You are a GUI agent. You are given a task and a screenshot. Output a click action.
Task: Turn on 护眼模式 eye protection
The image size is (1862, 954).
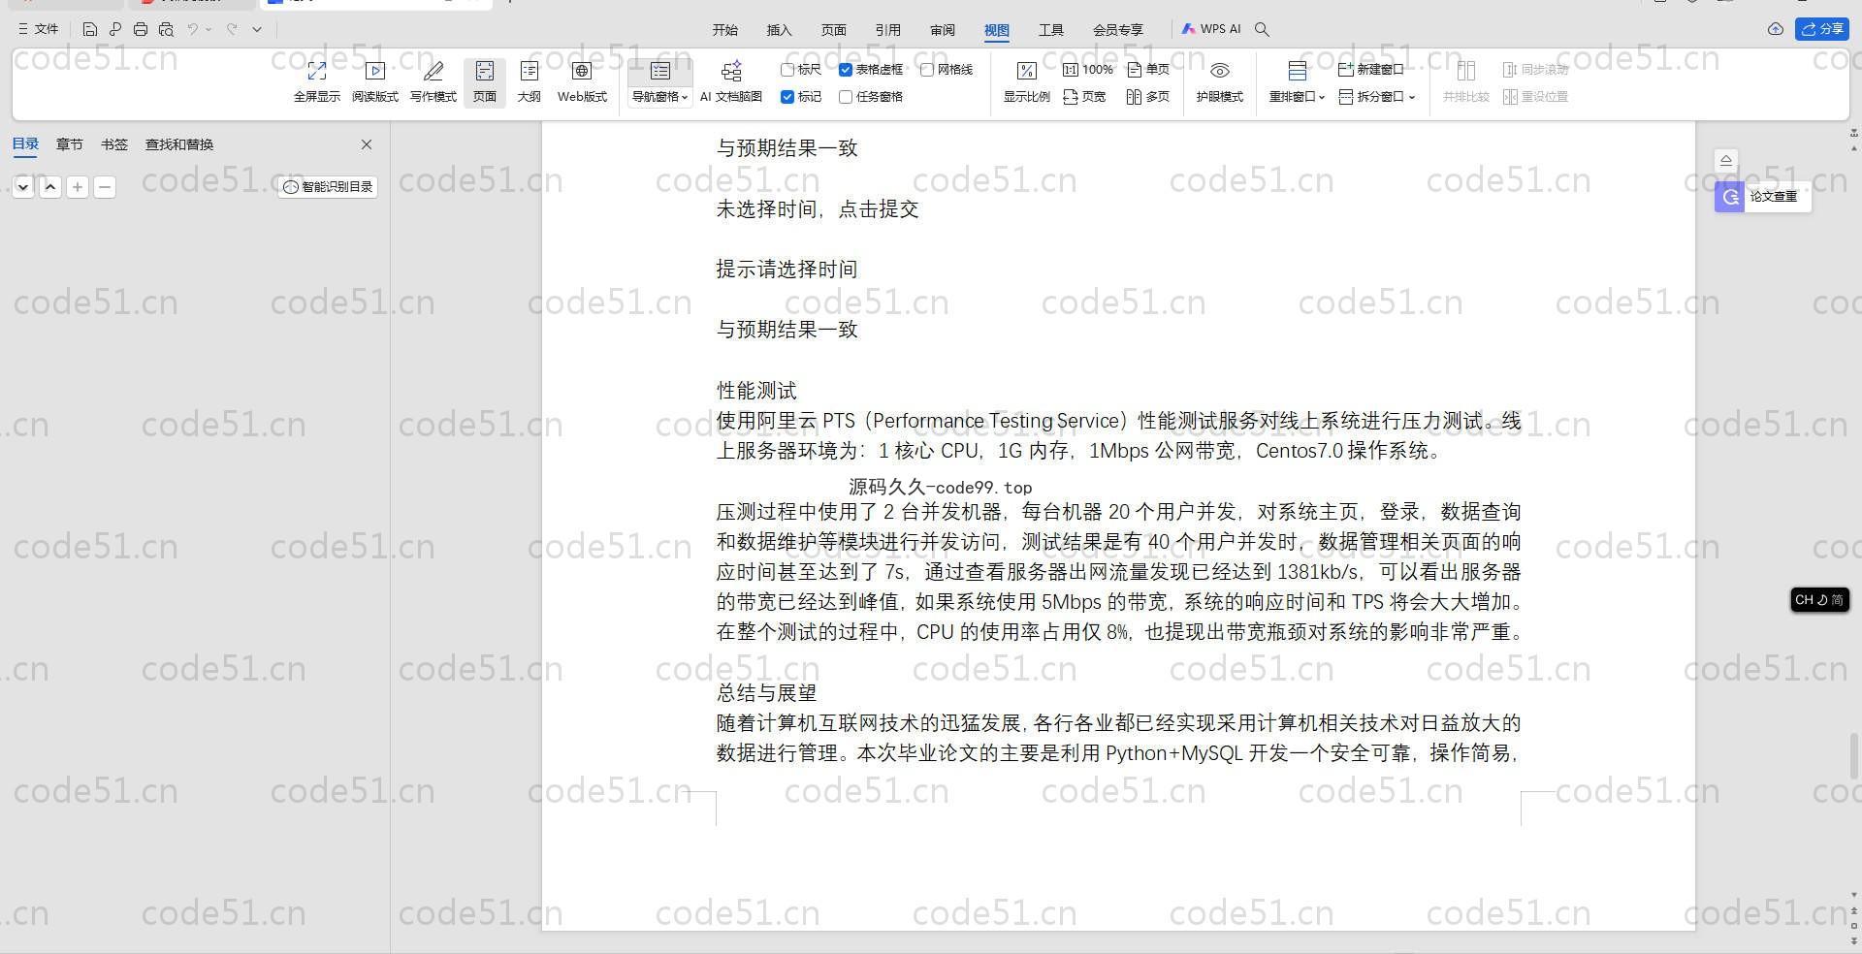pyautogui.click(x=1220, y=82)
